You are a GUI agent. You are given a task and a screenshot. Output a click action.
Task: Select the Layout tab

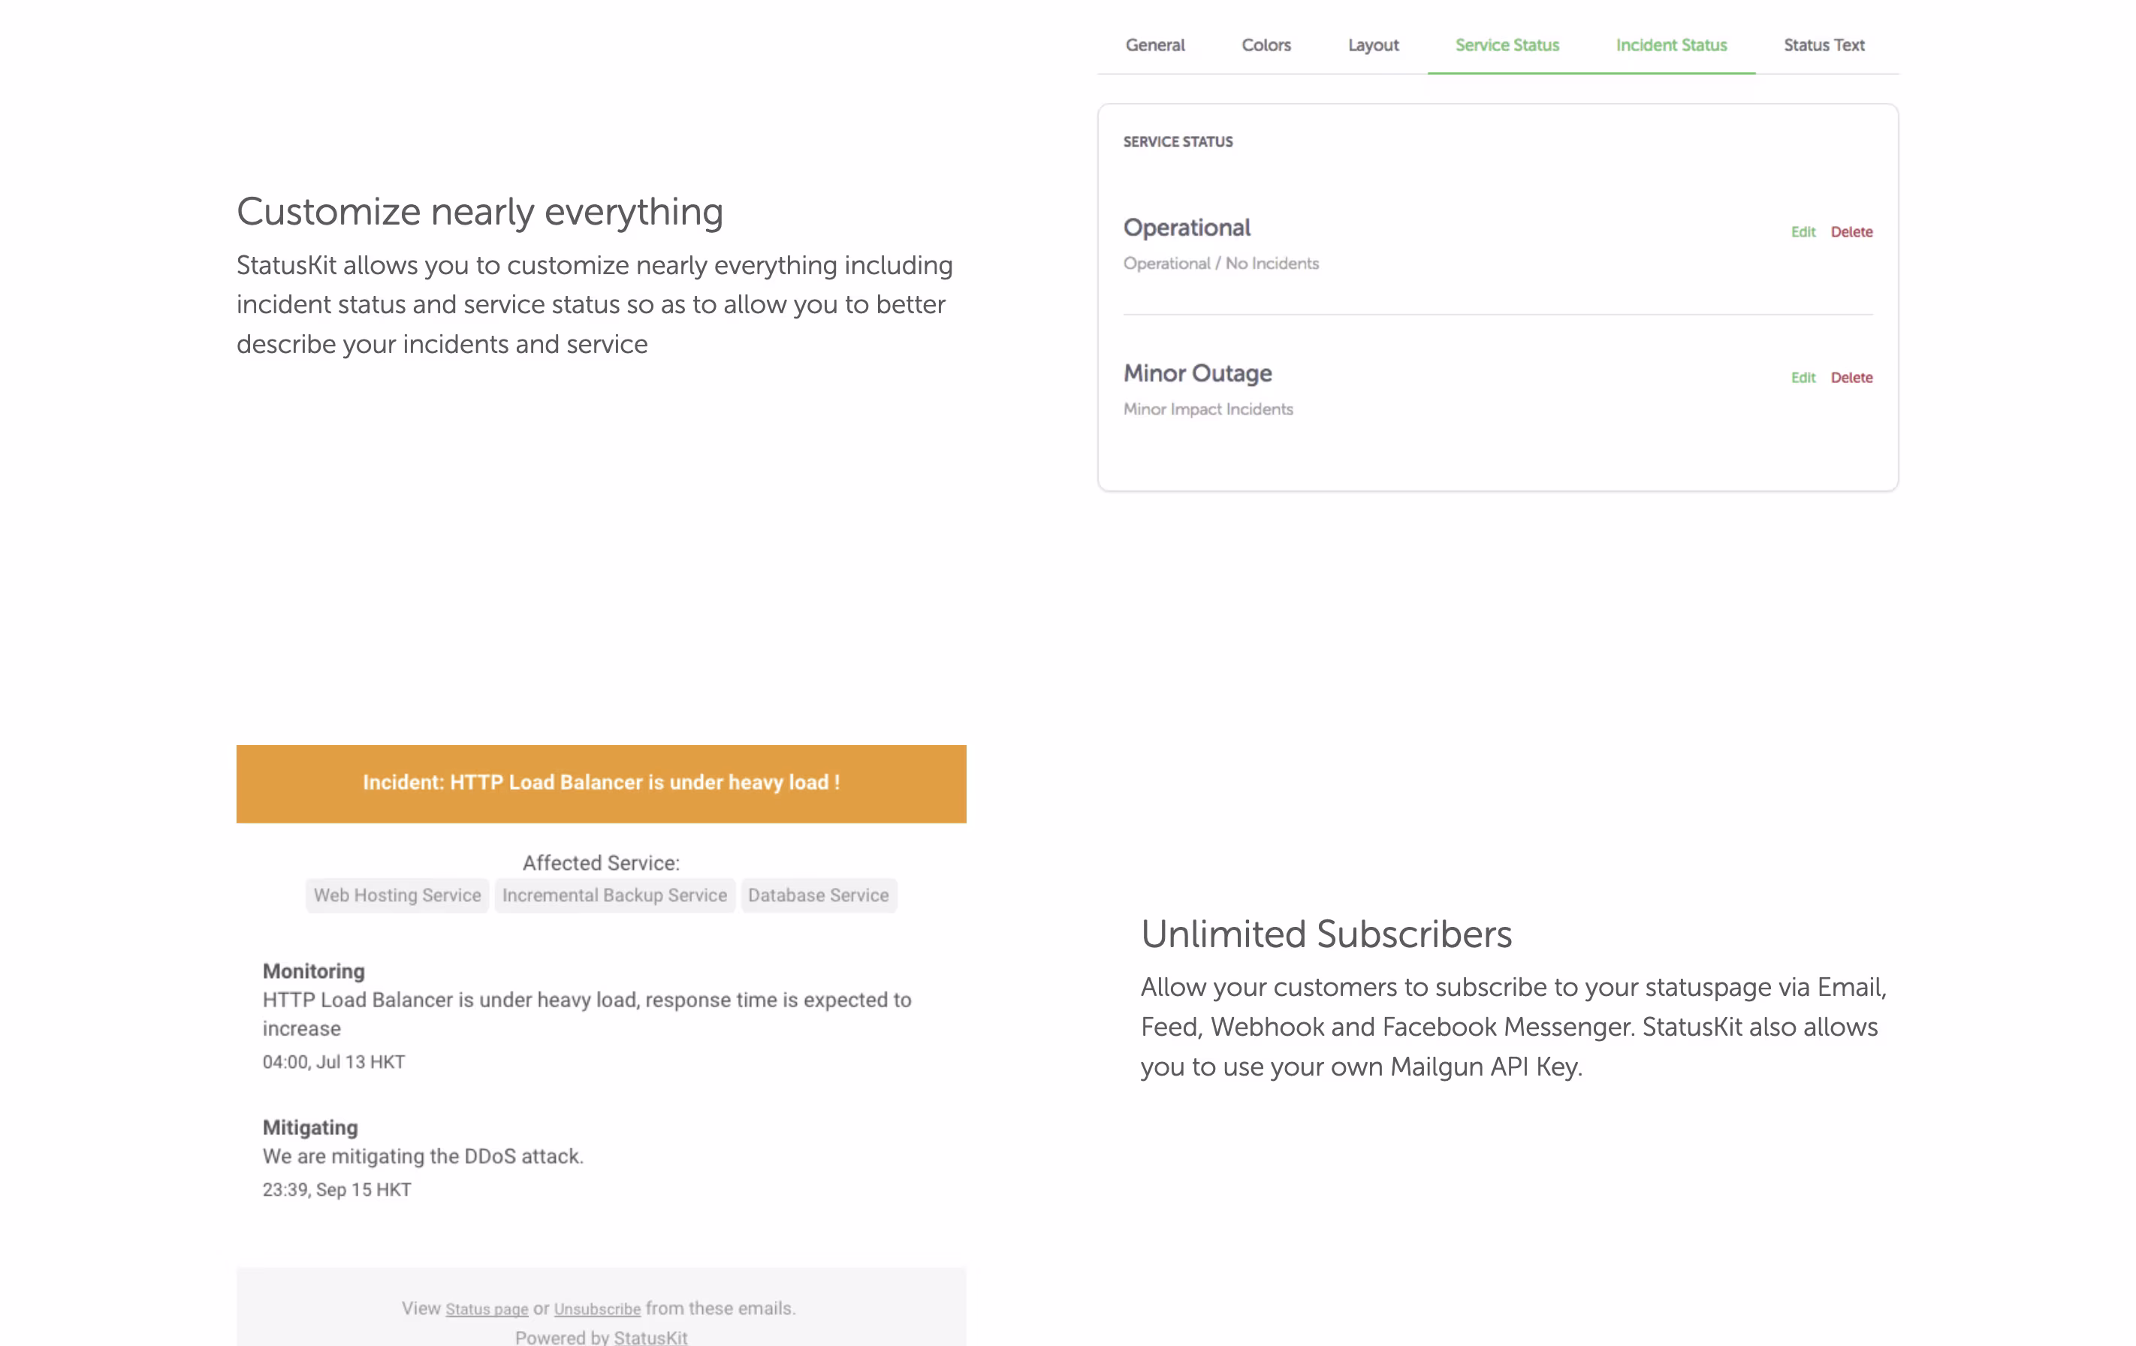[1373, 45]
